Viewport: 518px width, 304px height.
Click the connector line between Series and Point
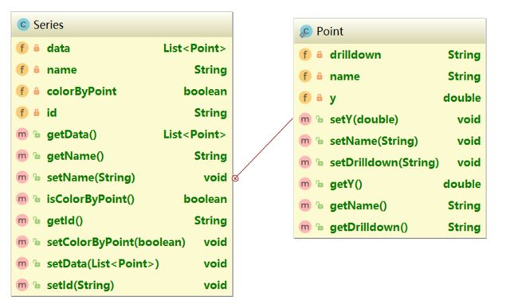265,147
